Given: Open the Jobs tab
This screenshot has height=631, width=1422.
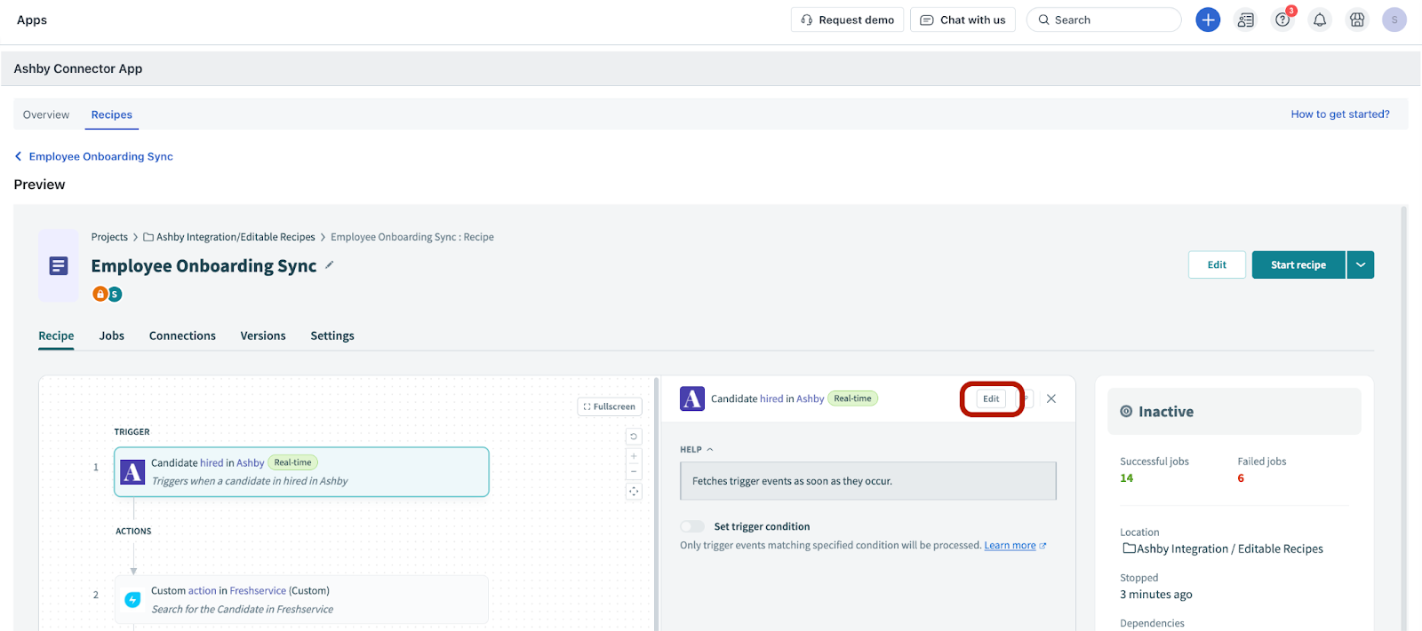Looking at the screenshot, I should 112,335.
